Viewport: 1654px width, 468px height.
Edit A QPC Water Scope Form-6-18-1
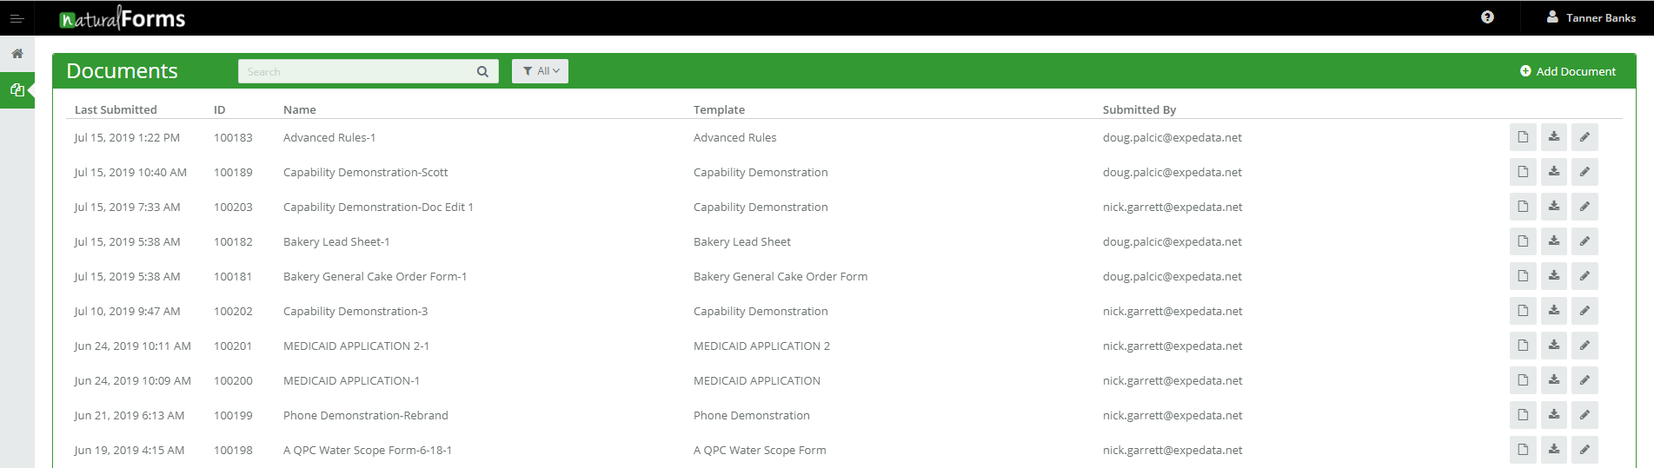pyautogui.click(x=1584, y=450)
